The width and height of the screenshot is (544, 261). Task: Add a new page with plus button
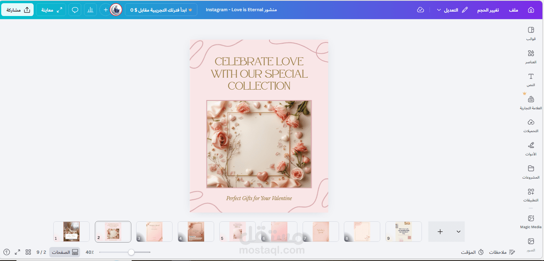(x=440, y=231)
